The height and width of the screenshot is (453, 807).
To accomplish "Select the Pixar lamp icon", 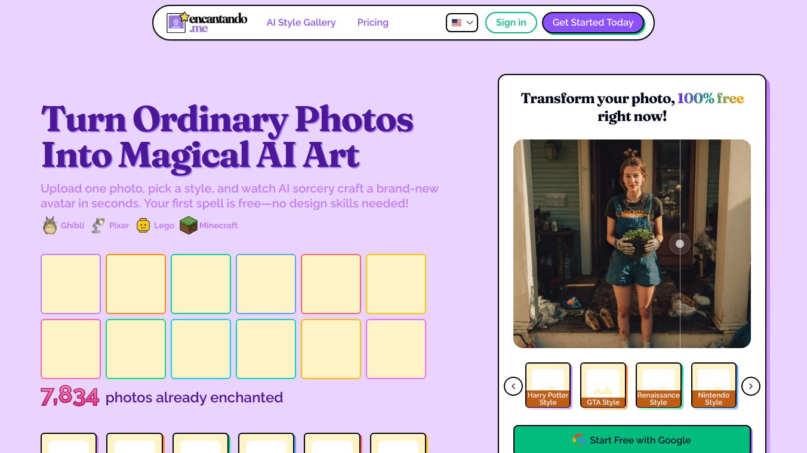I will 98,225.
